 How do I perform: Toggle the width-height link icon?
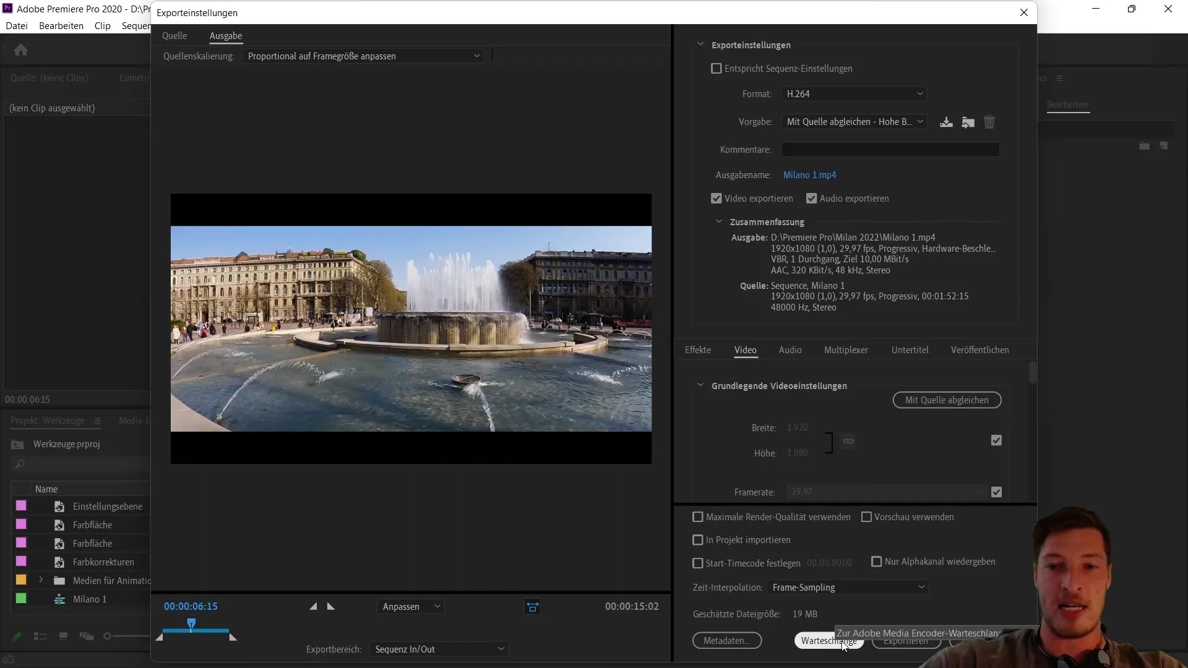pos(848,441)
